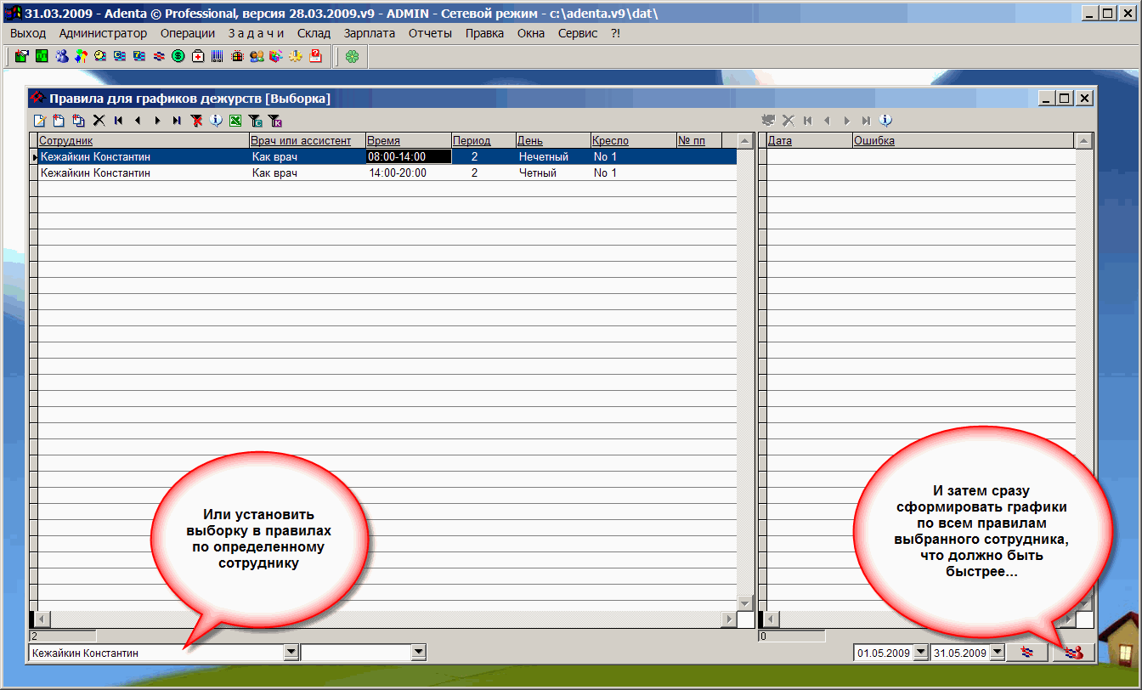Click the Excel export icon
Image resolution: width=1142 pixels, height=690 pixels.
coord(235,121)
